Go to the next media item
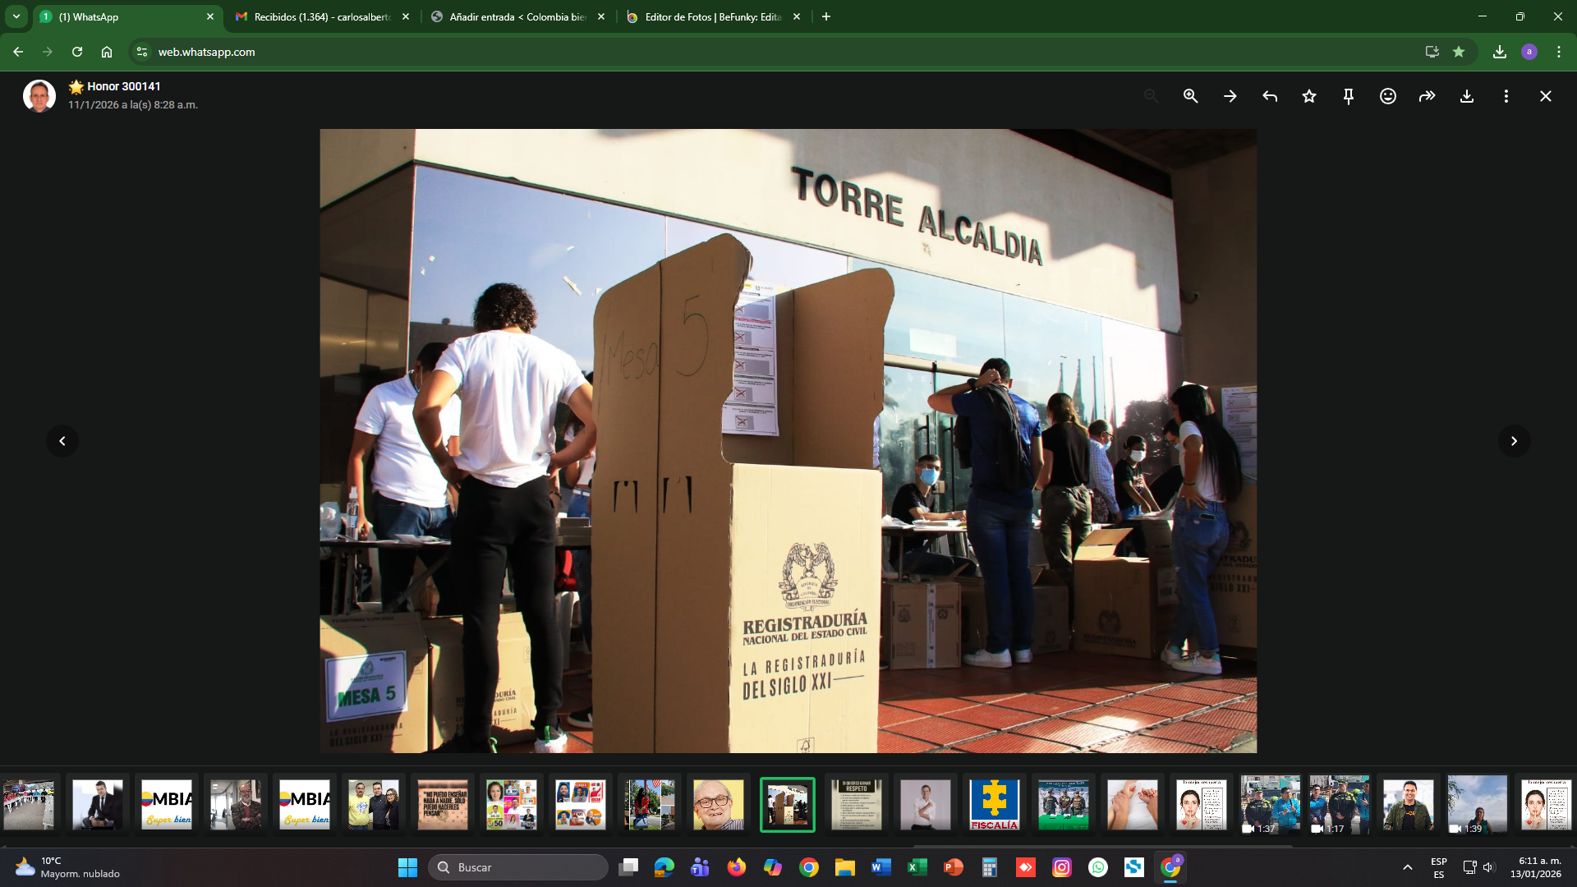This screenshot has height=887, width=1577. [x=1514, y=441]
